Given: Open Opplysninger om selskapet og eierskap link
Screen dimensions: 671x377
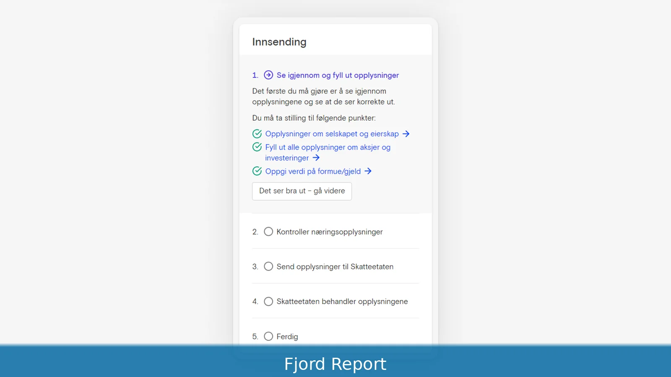Looking at the screenshot, I should (x=332, y=134).
